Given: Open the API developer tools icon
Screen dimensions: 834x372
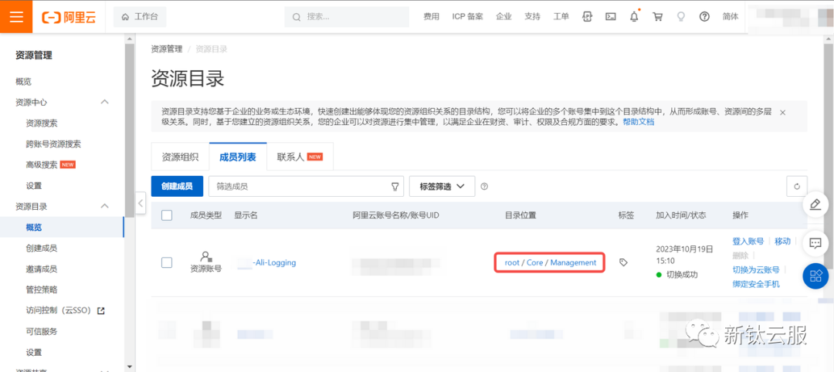Looking at the screenshot, I should click(x=587, y=16).
